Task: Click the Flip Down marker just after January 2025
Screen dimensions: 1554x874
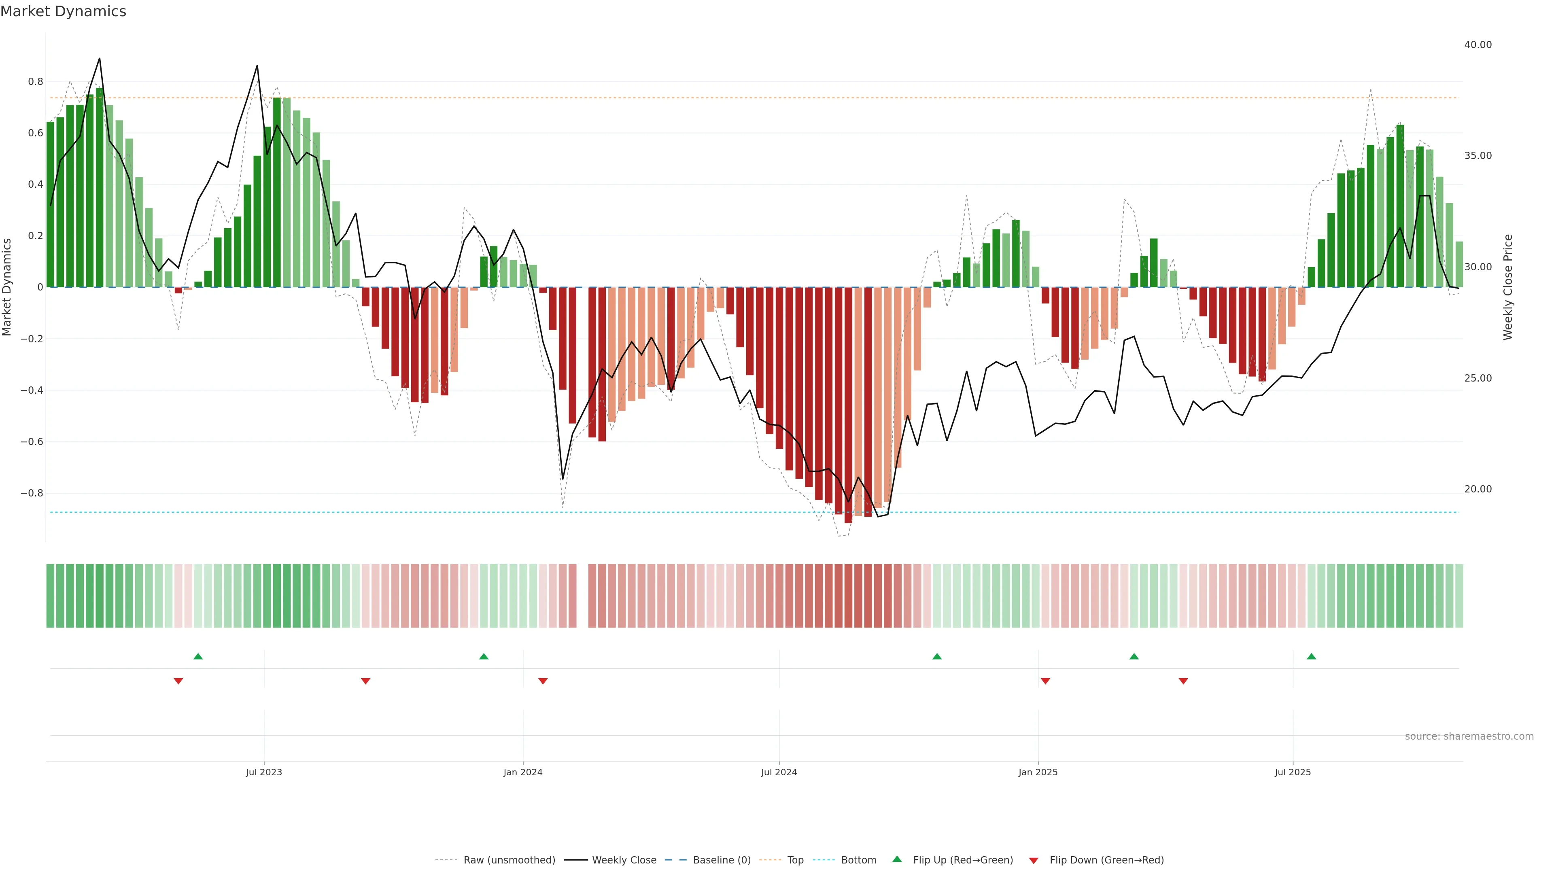Action: [x=1045, y=681]
